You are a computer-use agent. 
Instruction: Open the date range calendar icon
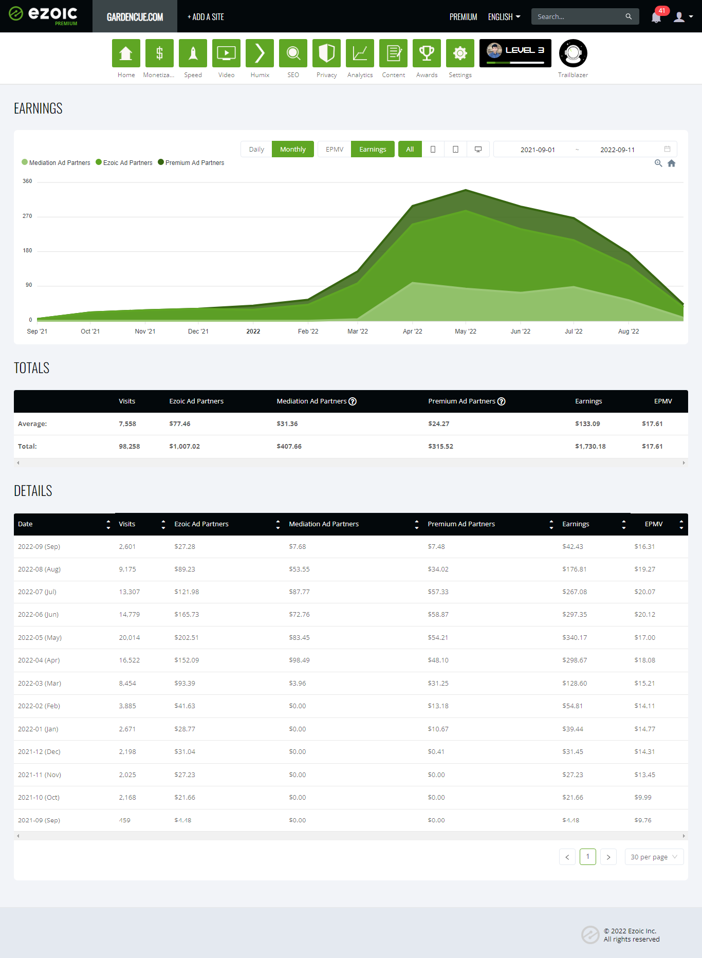click(x=667, y=149)
